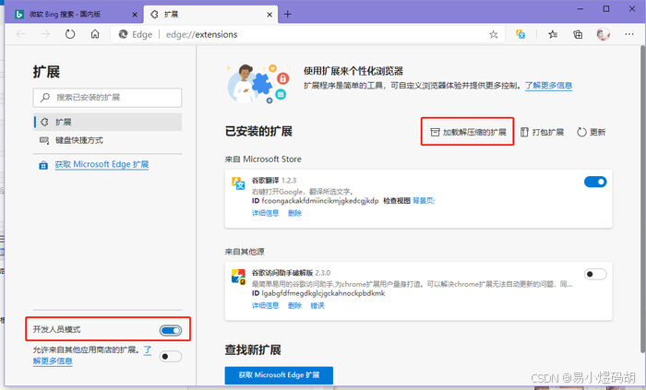Click the 谷歌访问助手破解版 extension icon
The width and height of the screenshot is (646, 390).
point(238,277)
